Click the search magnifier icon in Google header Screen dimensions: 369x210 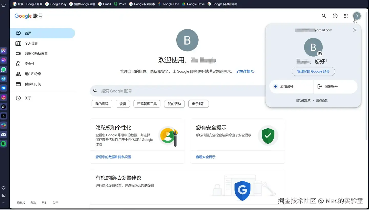click(x=324, y=16)
